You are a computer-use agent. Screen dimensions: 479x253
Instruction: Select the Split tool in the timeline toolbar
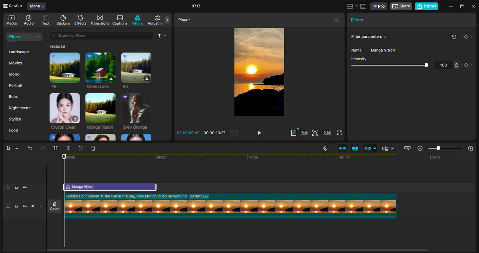click(55, 148)
